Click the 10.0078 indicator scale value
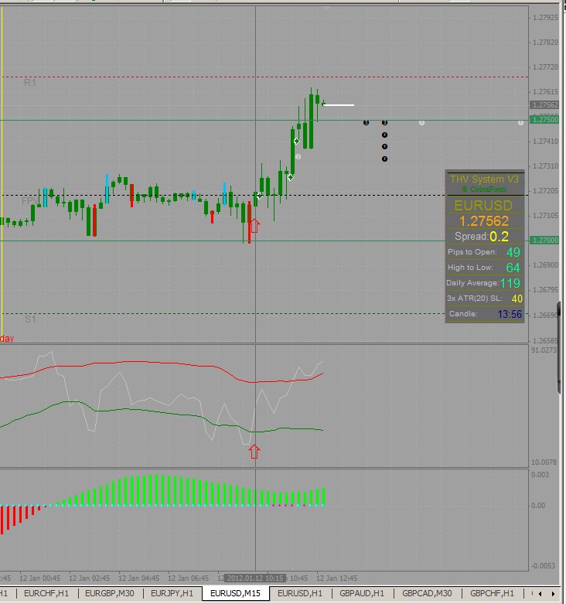 (544, 462)
